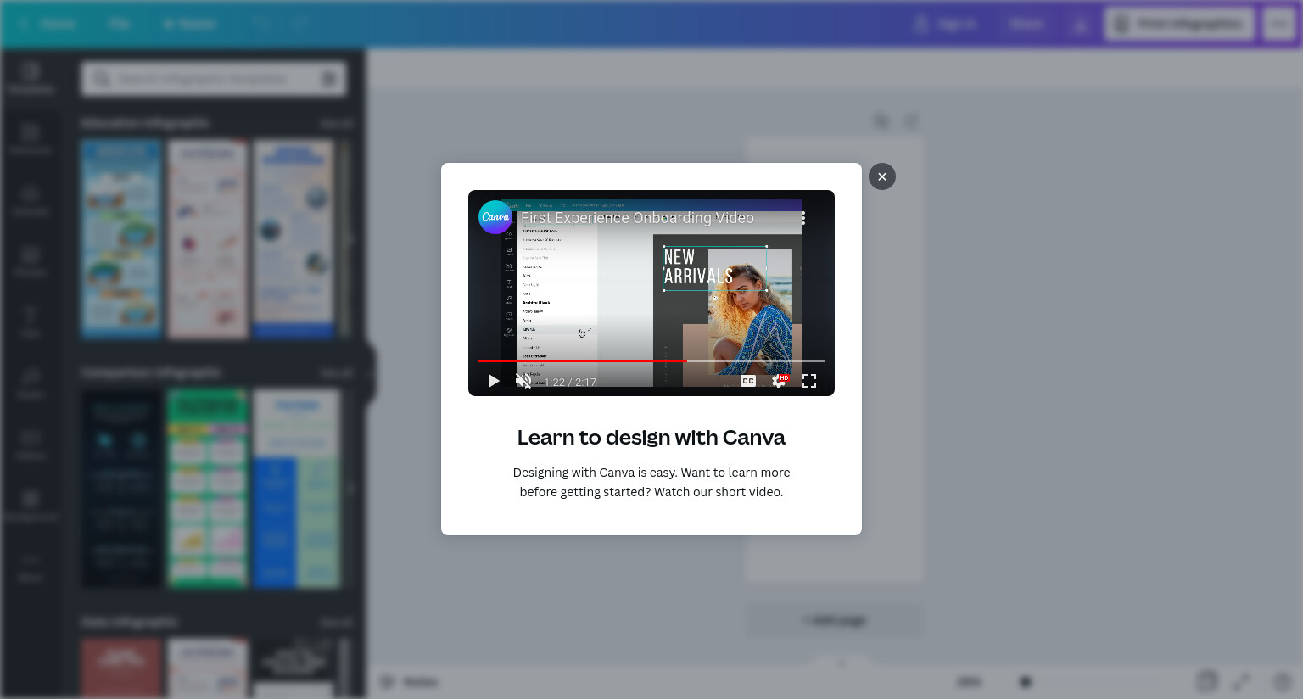This screenshot has width=1303, height=699.
Task: Open the First Experience Onboarding Video title
Action: point(637,218)
